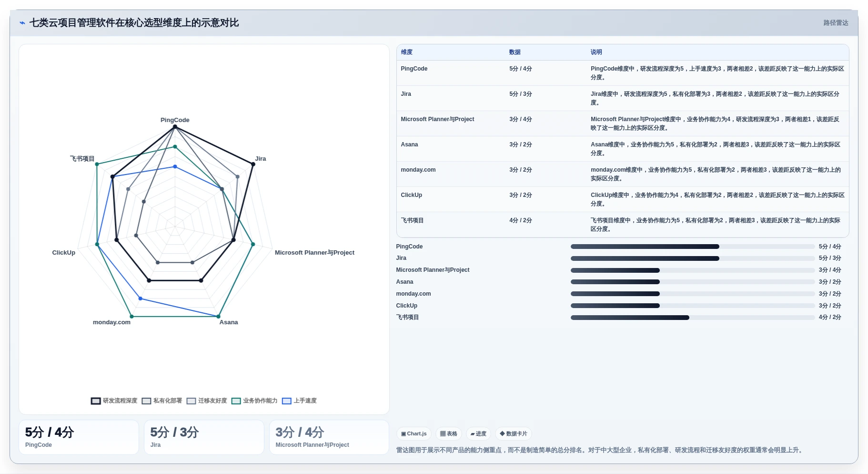Image resolution: width=868 pixels, height=474 pixels.
Task: Click the monday.com progress bar
Action: click(693, 294)
